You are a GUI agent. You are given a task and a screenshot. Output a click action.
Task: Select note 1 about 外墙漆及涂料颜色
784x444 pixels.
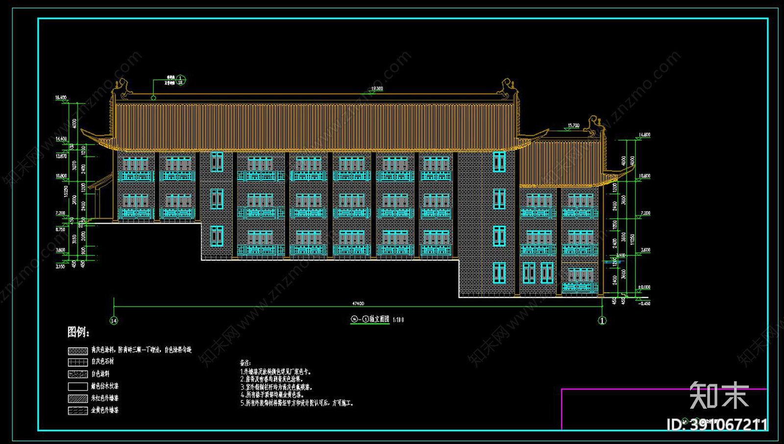(x=275, y=372)
